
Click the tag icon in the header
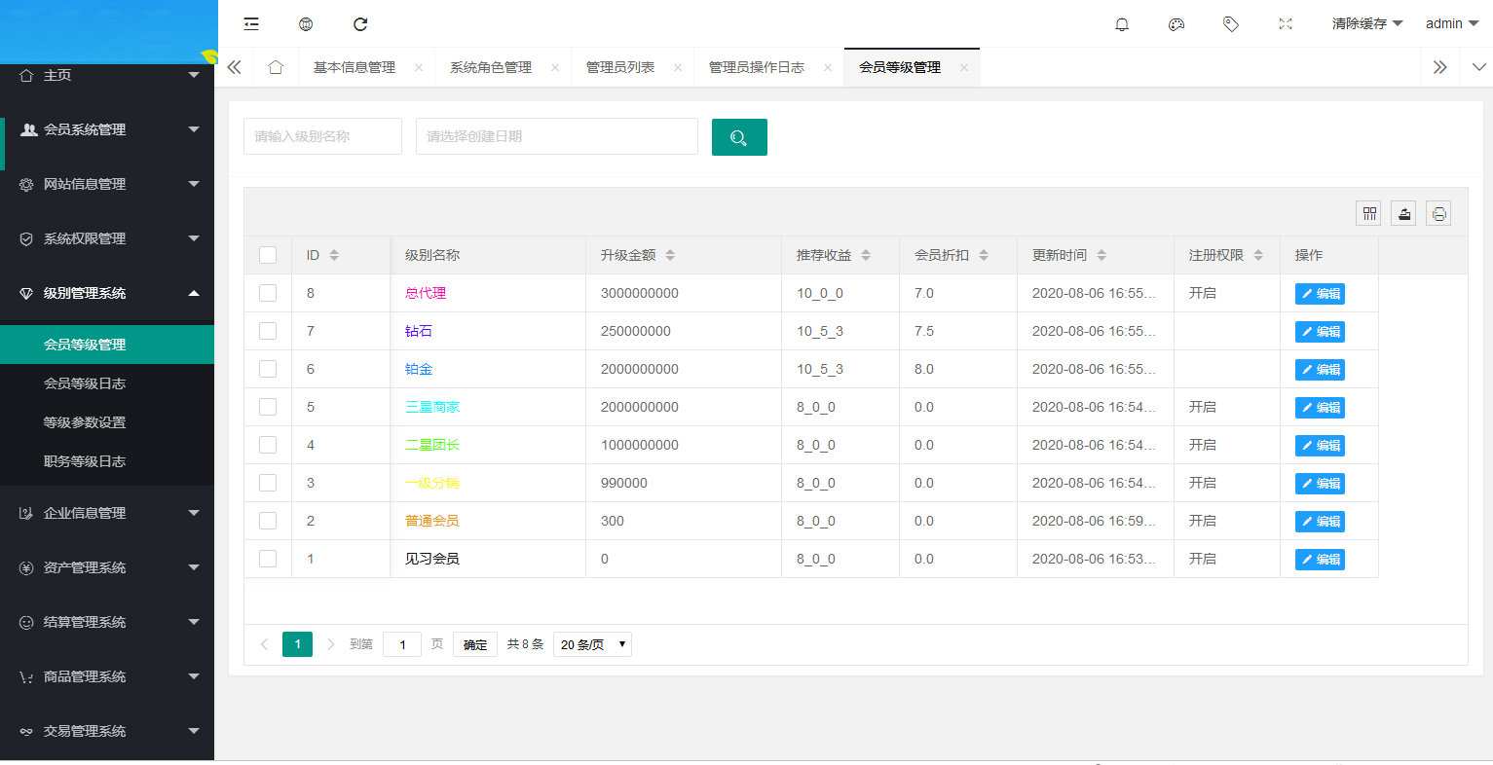[x=1230, y=23]
